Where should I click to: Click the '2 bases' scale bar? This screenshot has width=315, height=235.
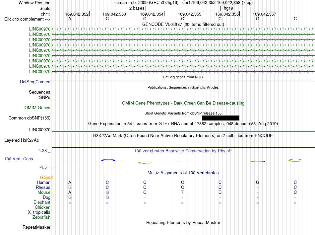coord(183,8)
